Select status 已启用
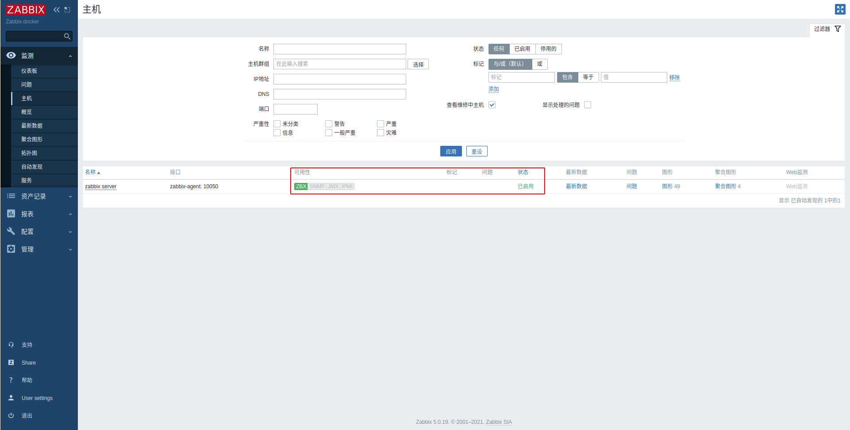Screen dimensions: 850x430 click(523, 49)
